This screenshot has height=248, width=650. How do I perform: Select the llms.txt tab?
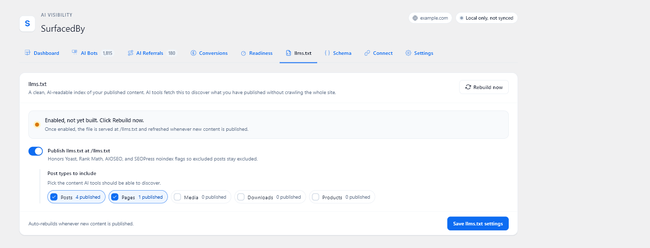[299, 53]
